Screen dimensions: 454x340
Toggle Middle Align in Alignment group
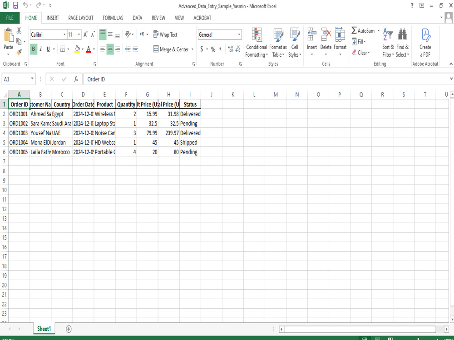[110, 35]
